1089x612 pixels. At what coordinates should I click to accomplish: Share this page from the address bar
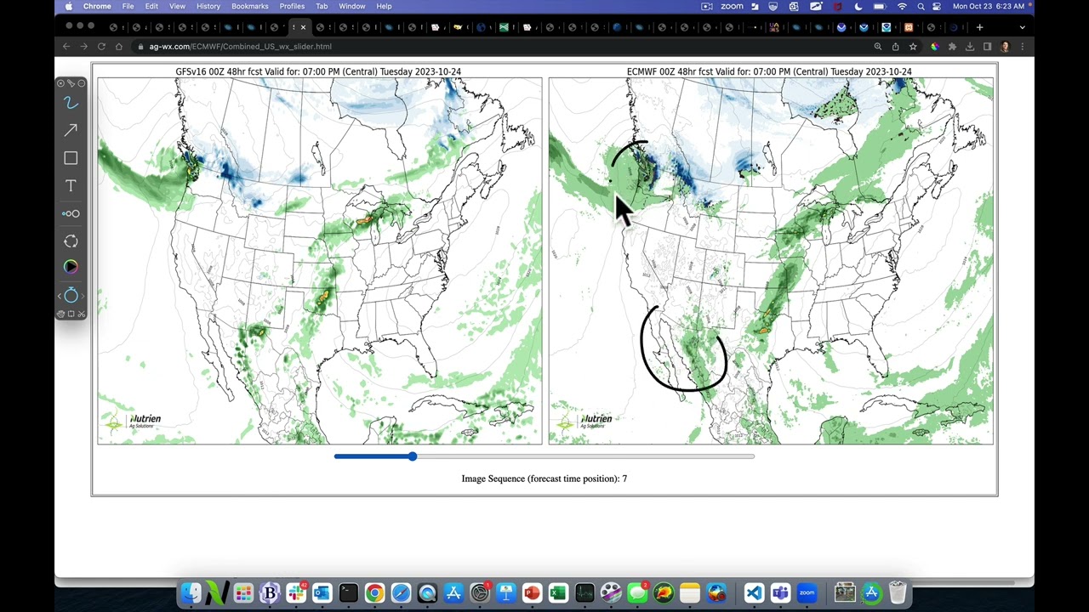click(x=896, y=47)
